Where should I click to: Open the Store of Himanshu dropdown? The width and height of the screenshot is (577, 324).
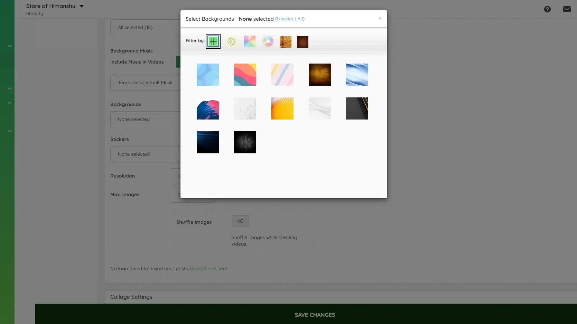pyautogui.click(x=55, y=6)
